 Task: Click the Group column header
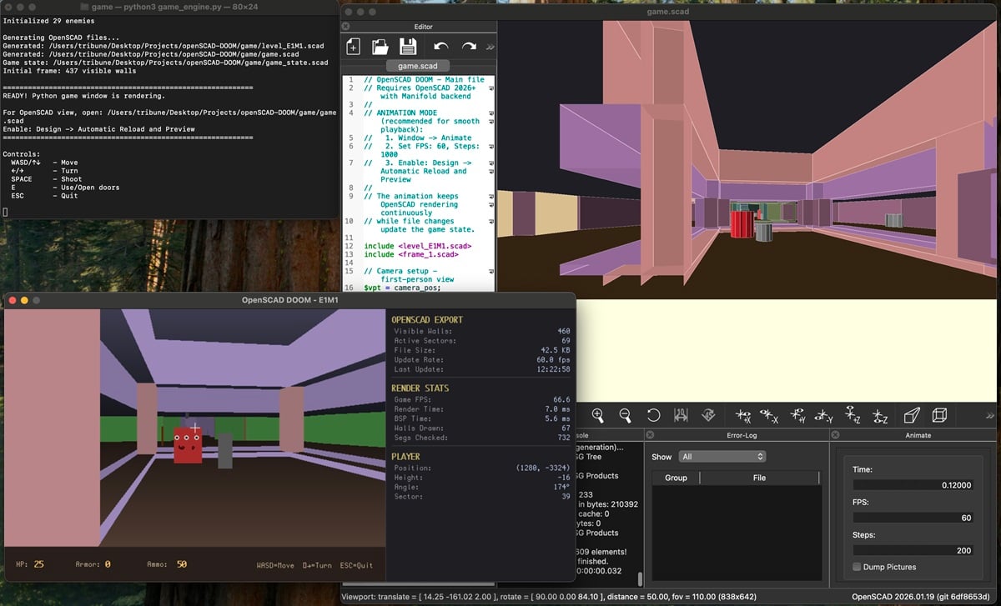coord(676,478)
